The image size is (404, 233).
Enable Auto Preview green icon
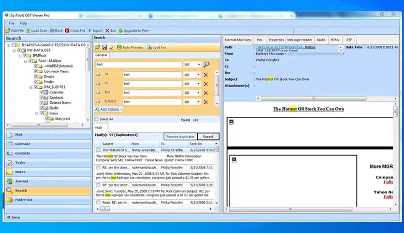point(119,47)
